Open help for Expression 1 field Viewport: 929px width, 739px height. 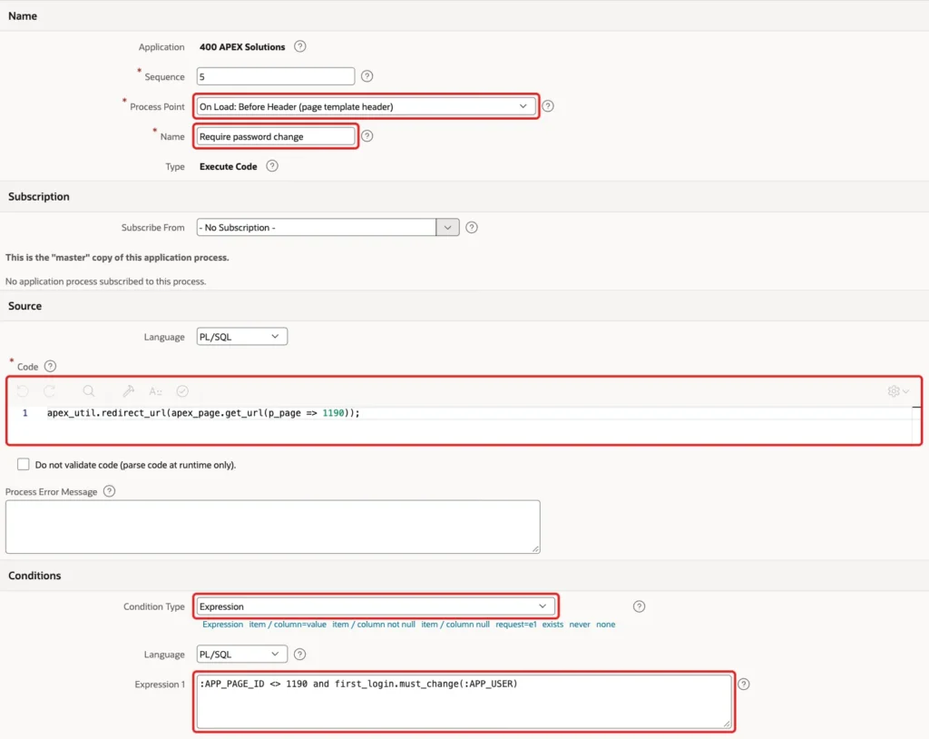tap(744, 684)
